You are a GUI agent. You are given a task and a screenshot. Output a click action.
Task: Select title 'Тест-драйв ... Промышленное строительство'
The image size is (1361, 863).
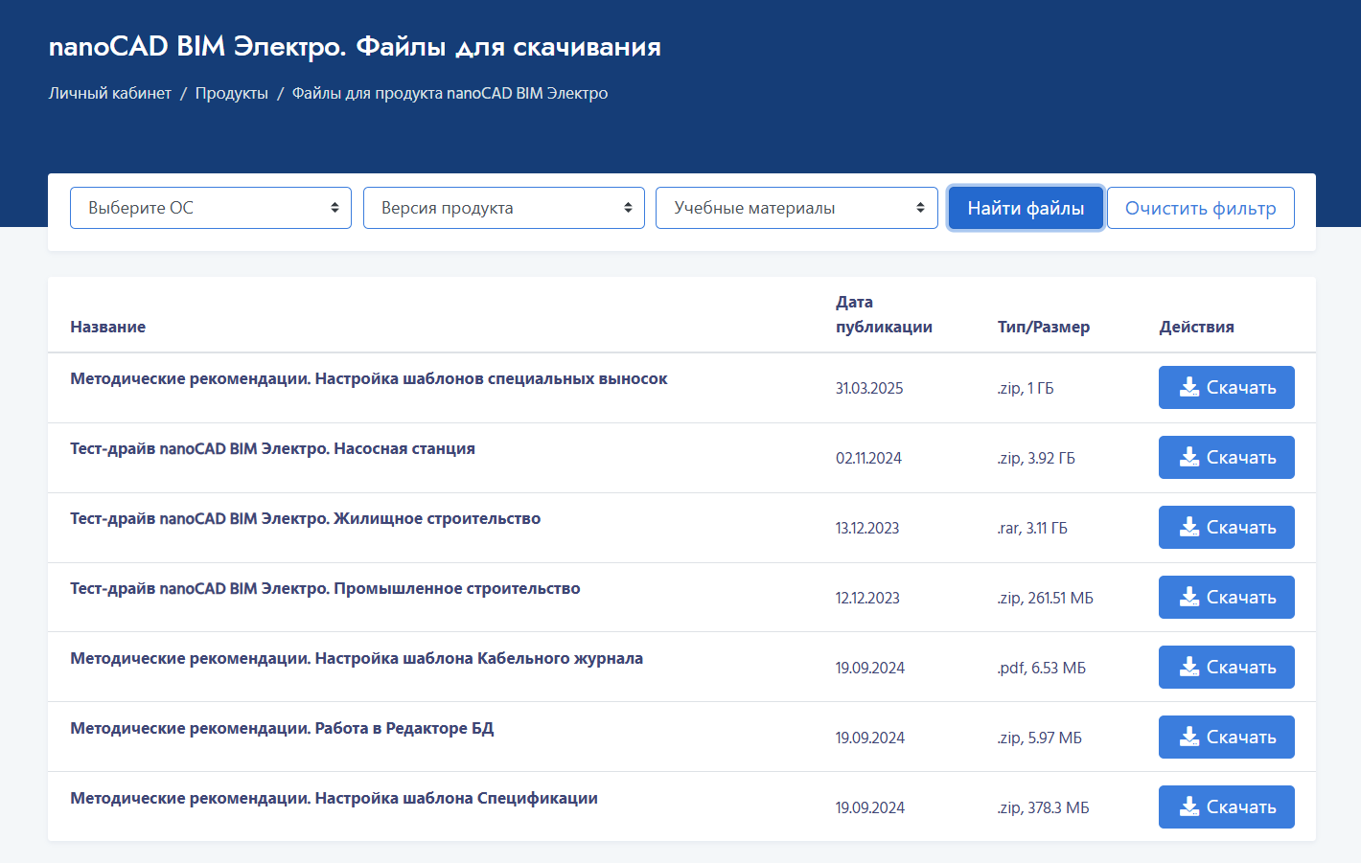[325, 588]
